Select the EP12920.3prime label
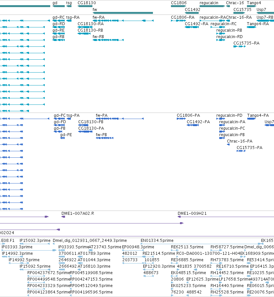The height and width of the screenshot is (297, 274). coord(159,266)
